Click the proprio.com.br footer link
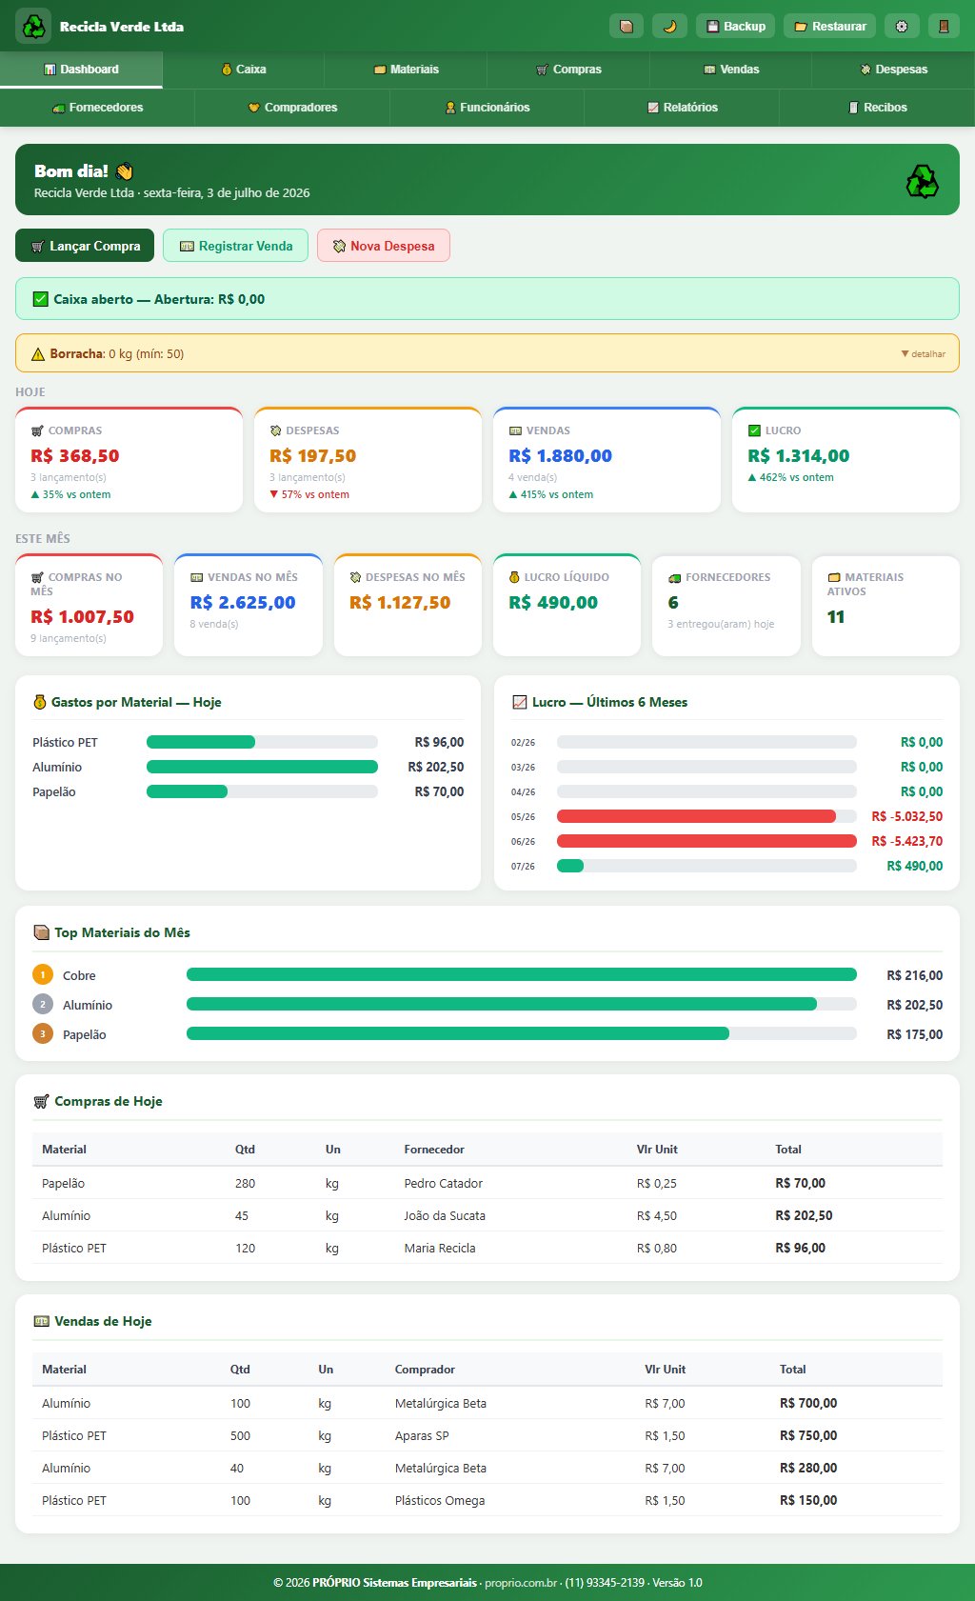This screenshot has height=1601, width=975. [x=521, y=1583]
